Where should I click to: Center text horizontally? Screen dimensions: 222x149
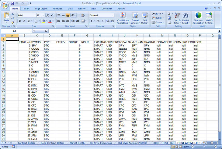tap(63, 21)
